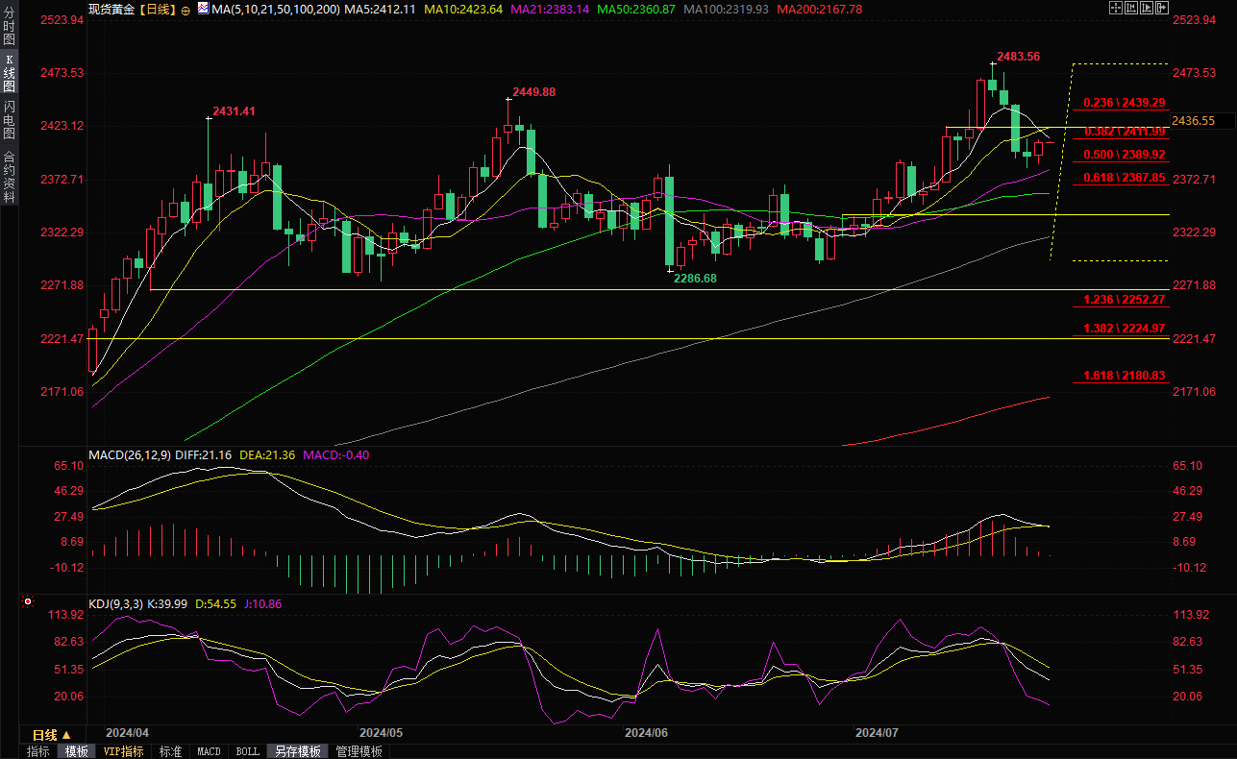The width and height of the screenshot is (1237, 759).
Task: Click the red sun icon beside KDJ
Action: (x=26, y=602)
